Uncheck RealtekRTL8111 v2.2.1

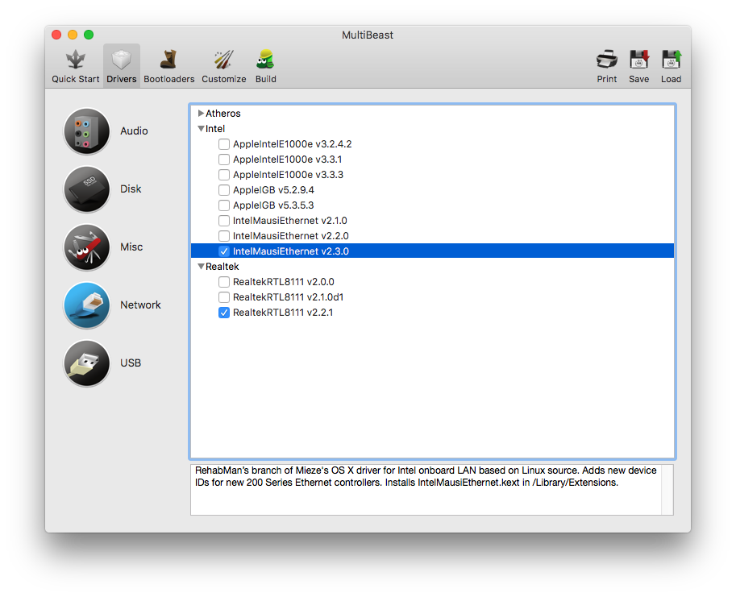(x=224, y=313)
